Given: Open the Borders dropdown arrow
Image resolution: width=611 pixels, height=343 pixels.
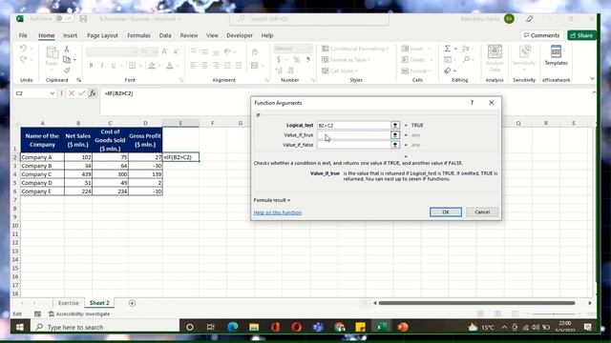Looking at the screenshot, I should (140, 66).
